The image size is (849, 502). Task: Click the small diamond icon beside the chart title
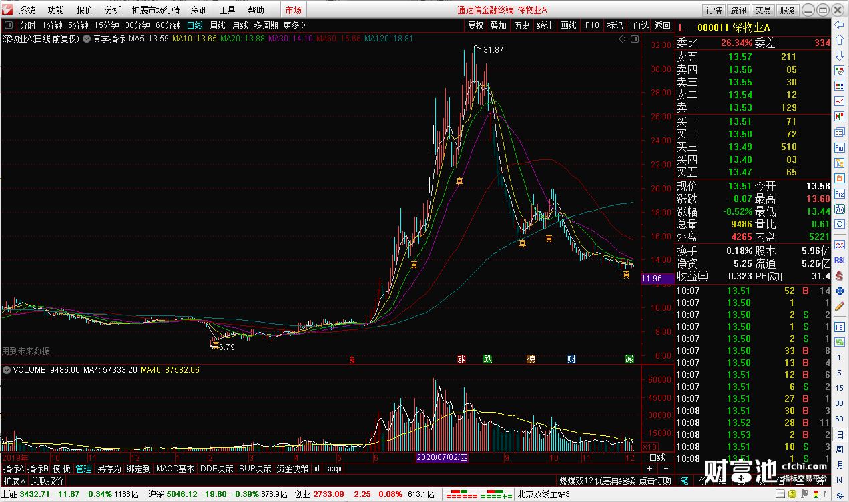(x=622, y=39)
